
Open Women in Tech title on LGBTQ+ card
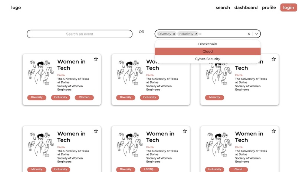pyautogui.click(x=160, y=137)
